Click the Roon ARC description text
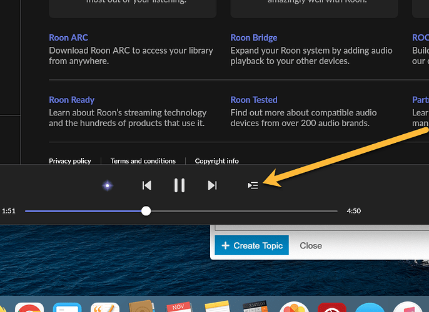The width and height of the screenshot is (429, 312). [x=131, y=56]
